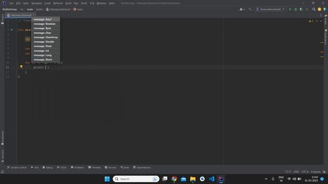This screenshot has width=328, height=184.
Task: Open the TODO tool window
Action: click(61, 167)
